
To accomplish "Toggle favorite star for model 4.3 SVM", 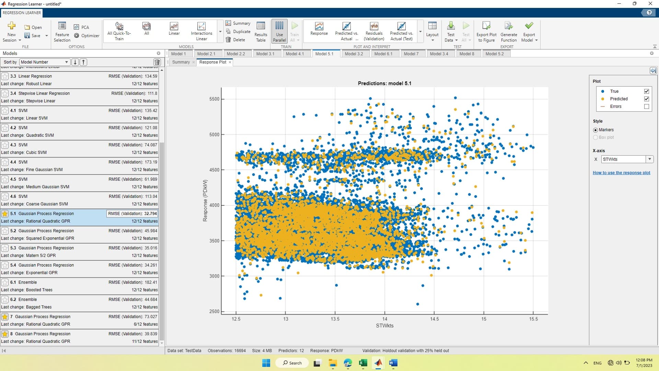I will point(5,145).
